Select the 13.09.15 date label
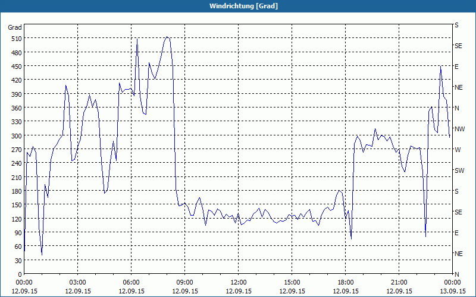This screenshot has height=297, width=476. 452,291
